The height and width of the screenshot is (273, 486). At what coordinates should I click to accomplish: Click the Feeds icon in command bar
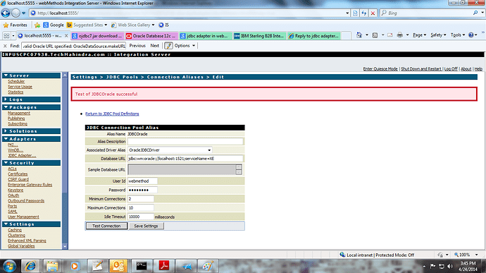point(375,35)
